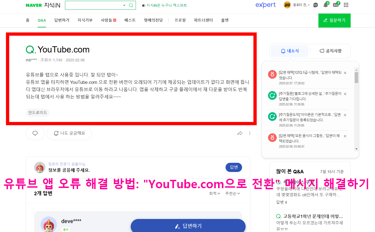Open the 프로필 menu item
Screen dimensions: 375x232
pos(180,20)
